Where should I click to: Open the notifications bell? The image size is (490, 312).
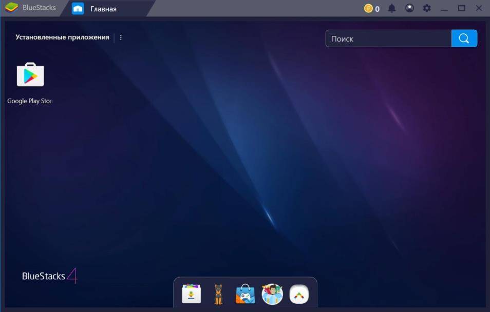point(392,8)
